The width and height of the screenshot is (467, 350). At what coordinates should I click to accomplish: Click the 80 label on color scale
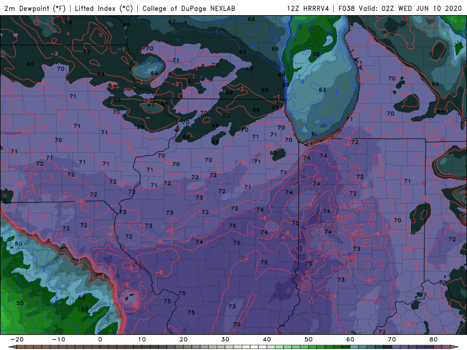click(434, 339)
